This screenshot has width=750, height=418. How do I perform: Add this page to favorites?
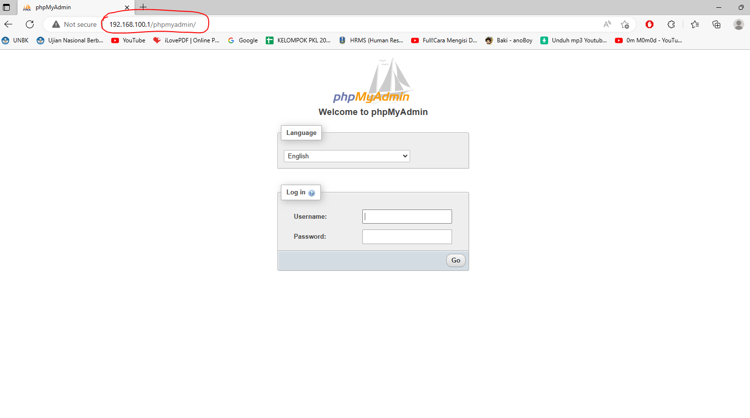tap(625, 24)
